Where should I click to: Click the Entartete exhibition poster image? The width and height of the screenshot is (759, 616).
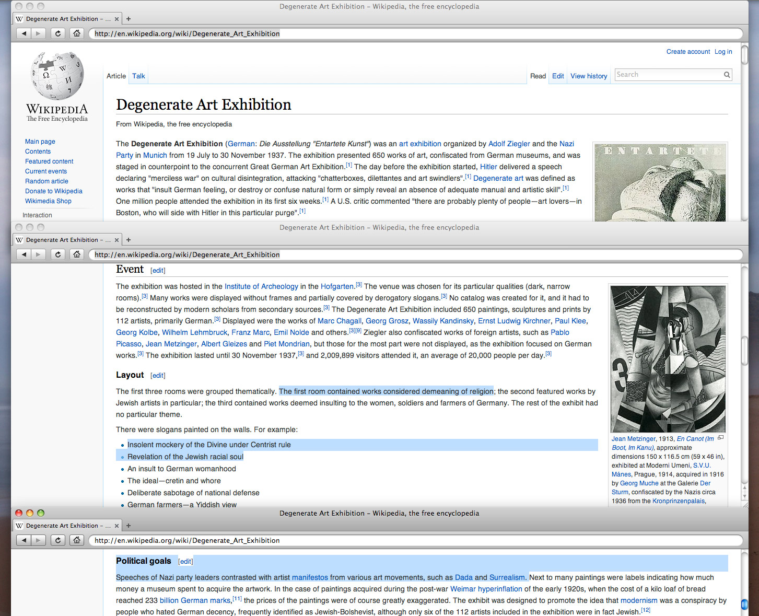(660, 182)
